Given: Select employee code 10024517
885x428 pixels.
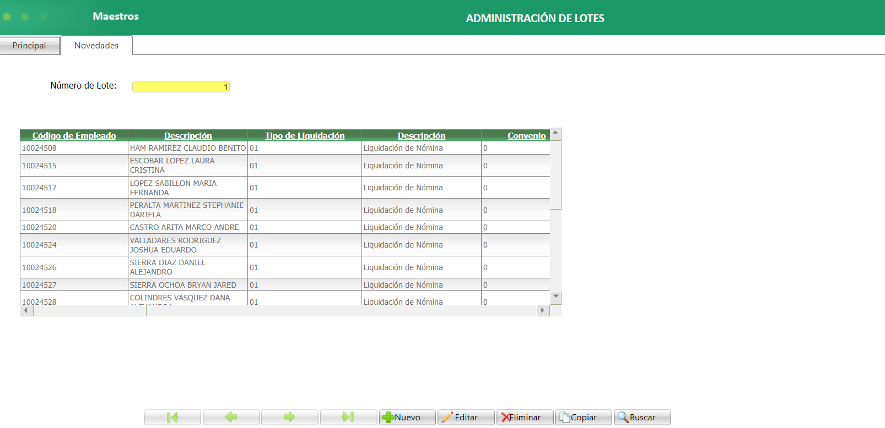Looking at the screenshot, I should 74,188.
